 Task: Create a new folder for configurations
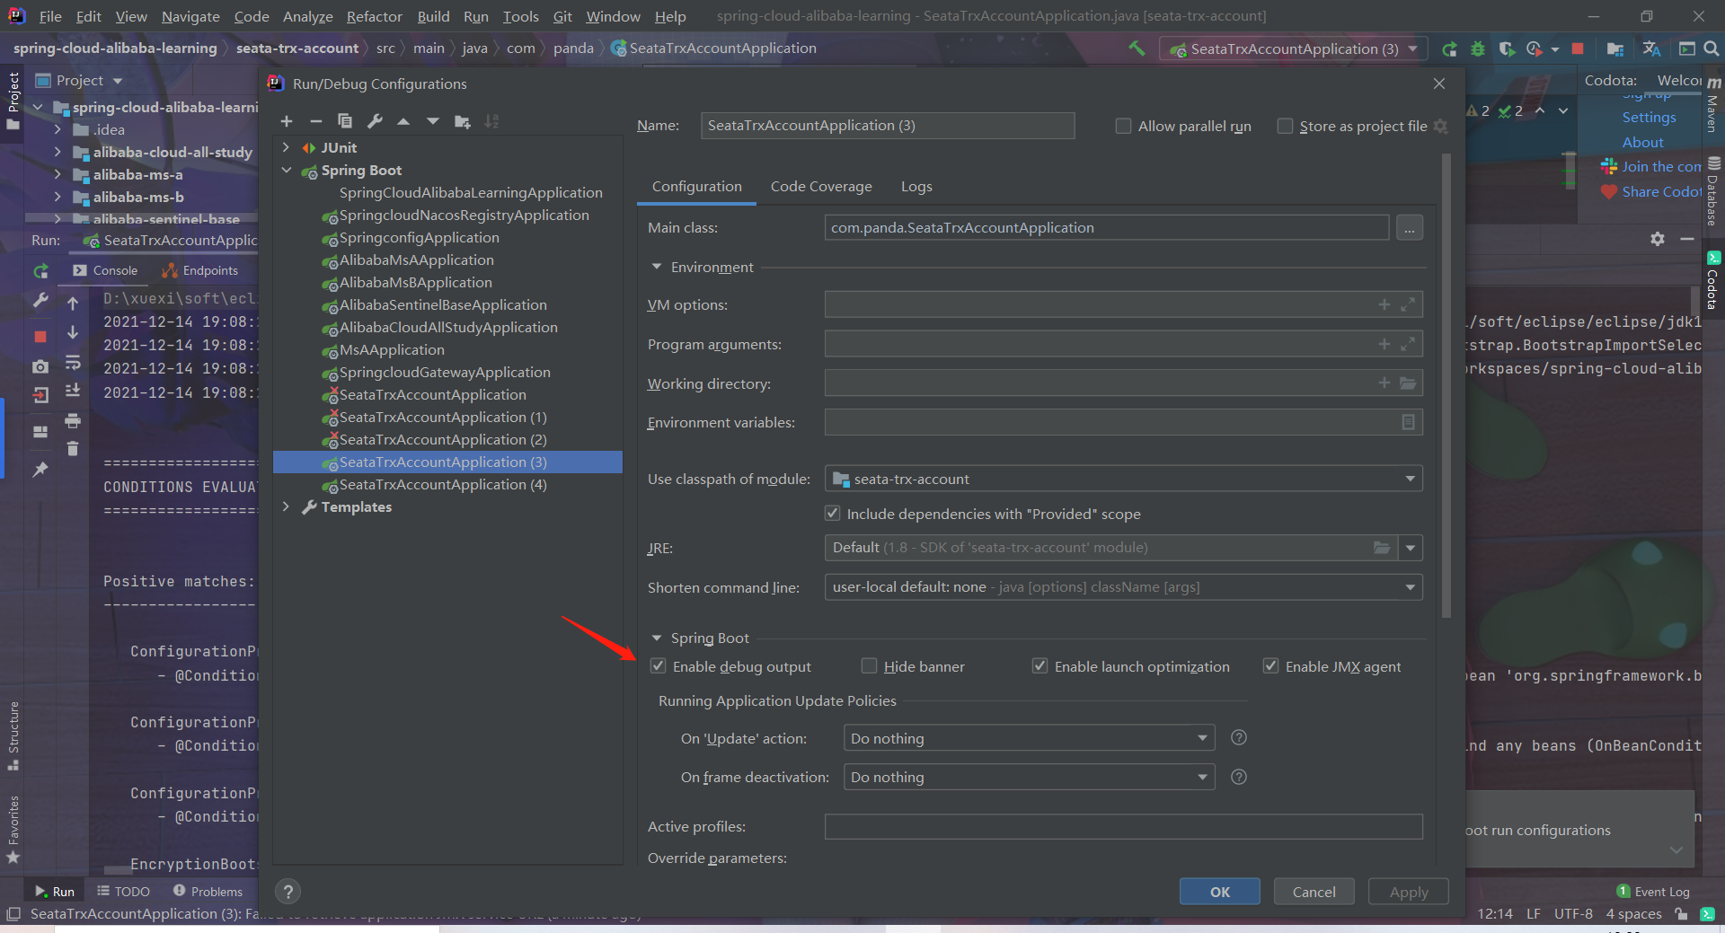(462, 121)
